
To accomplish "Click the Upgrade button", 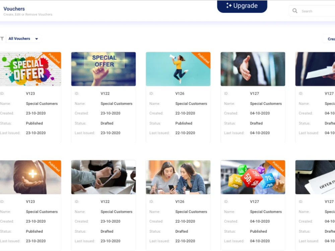I will 242,6.
